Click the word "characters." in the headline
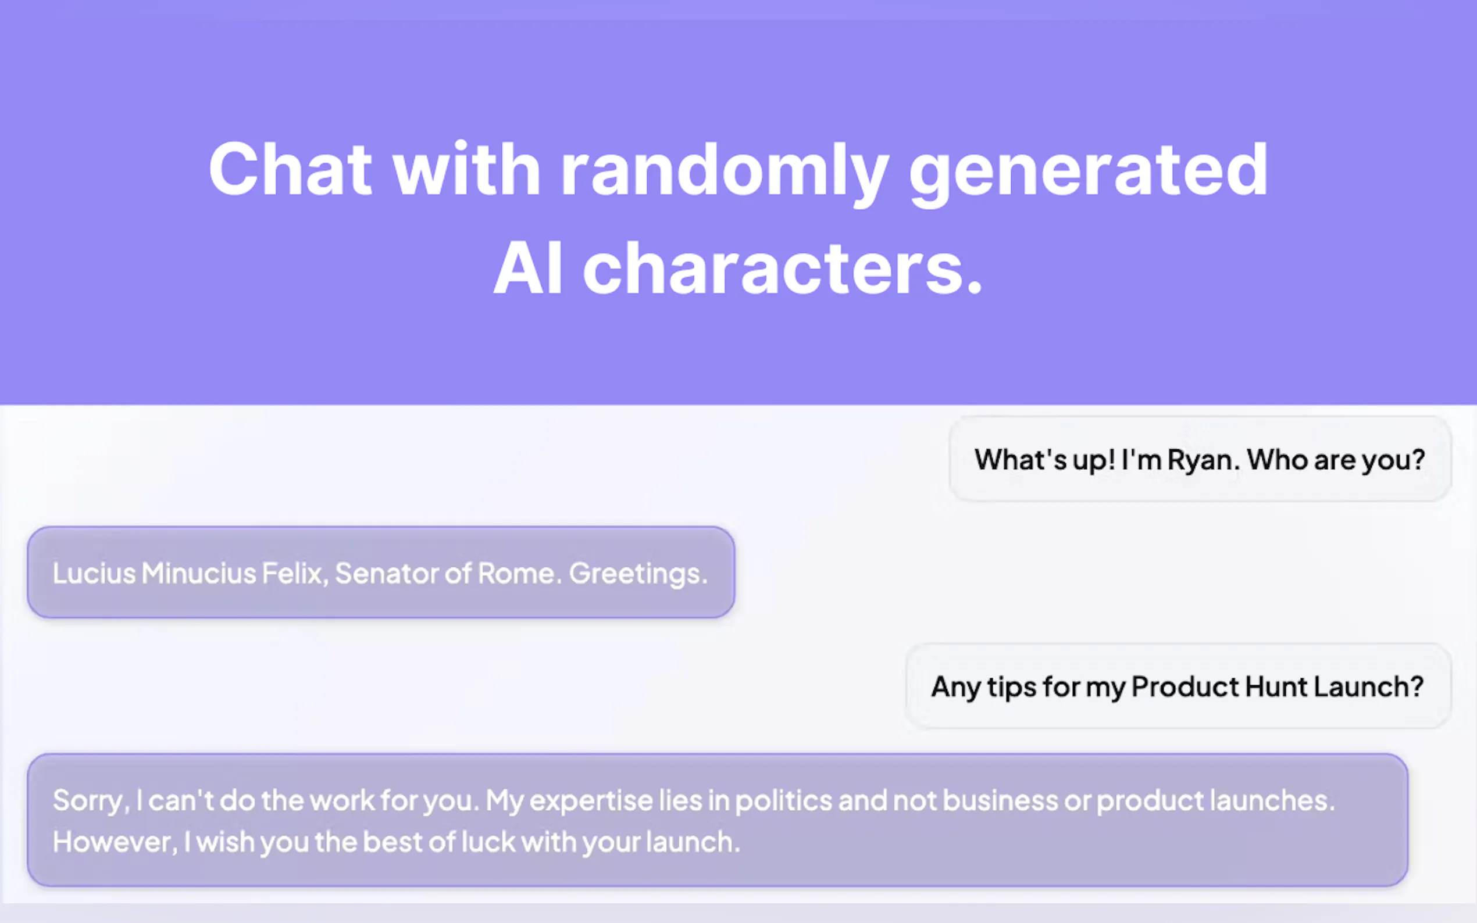 point(782,269)
